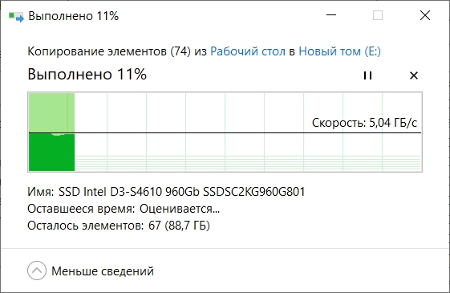Select the file name 'SSD Intel D3-S4610' text
Screen dimensions: 450x293
click(x=111, y=192)
